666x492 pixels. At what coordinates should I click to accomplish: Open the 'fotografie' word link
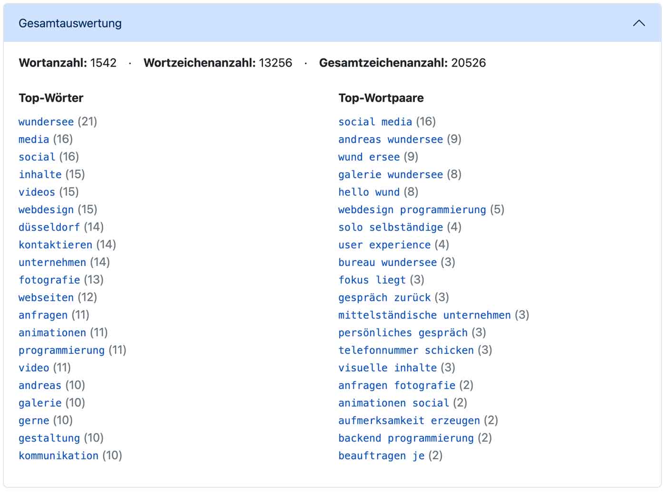pyautogui.click(x=49, y=280)
